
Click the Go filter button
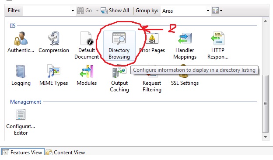(84, 10)
